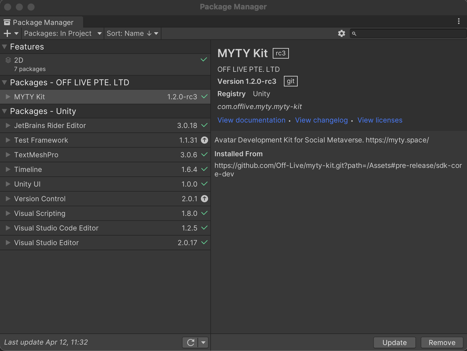Click Test Framework update available arrow icon

[204, 140]
